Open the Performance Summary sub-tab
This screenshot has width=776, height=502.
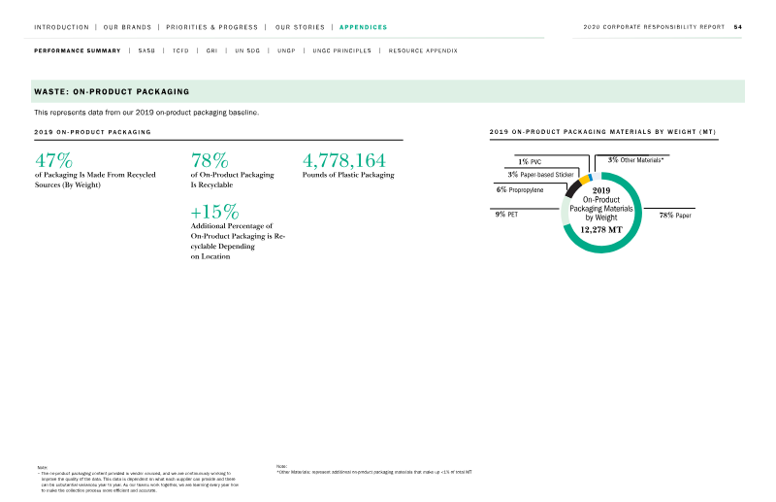coord(78,50)
